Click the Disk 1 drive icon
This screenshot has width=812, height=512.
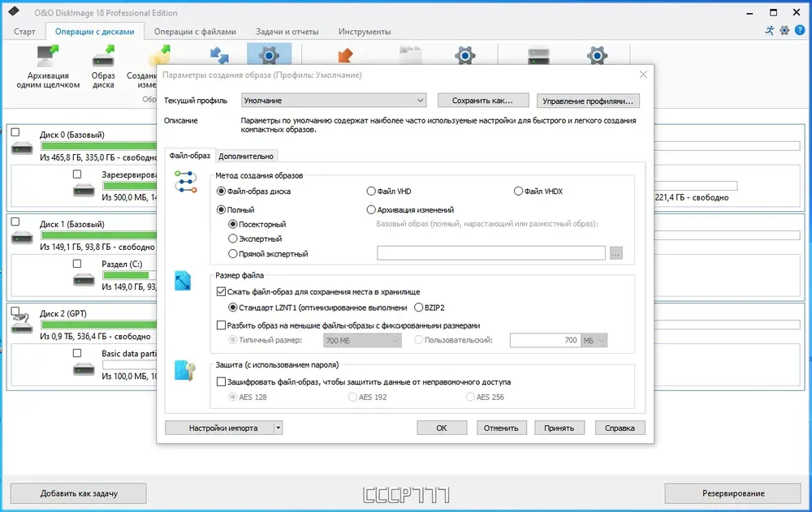point(22,238)
